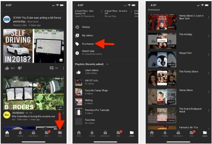
Task: Dislike the Snazzy Labs post
Action: (x=20, y=68)
